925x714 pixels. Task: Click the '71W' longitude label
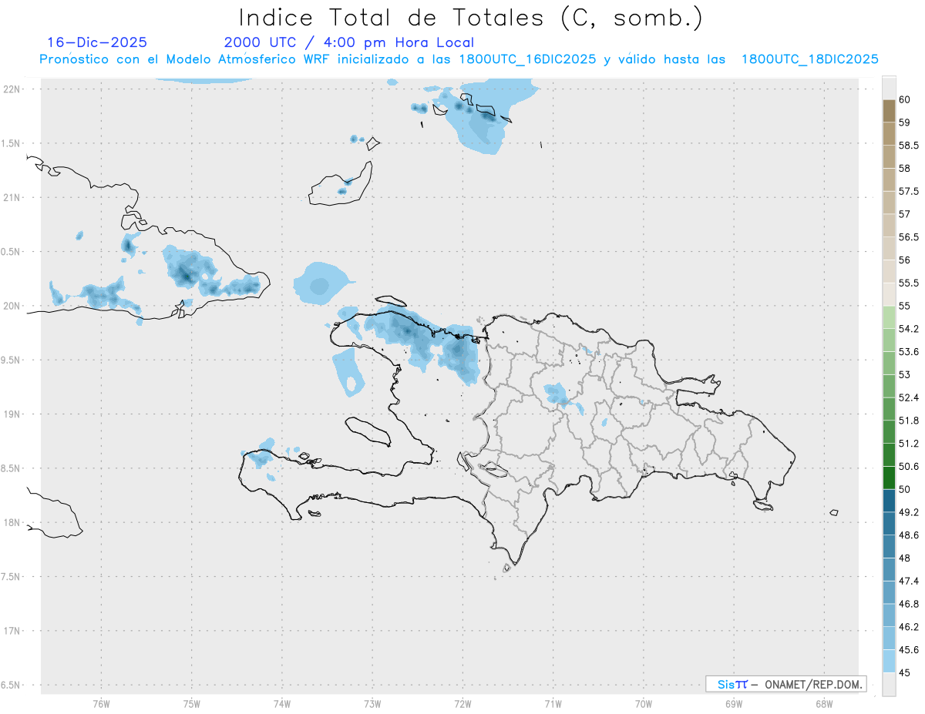coord(553,703)
